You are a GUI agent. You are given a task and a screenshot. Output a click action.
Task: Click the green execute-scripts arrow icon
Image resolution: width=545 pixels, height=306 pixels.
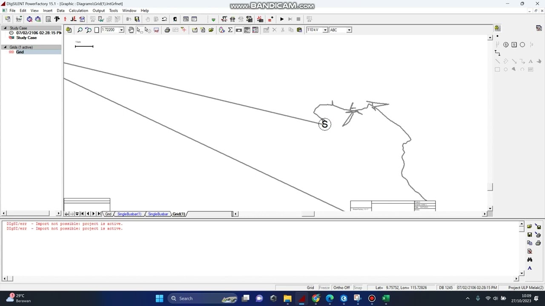(213, 19)
